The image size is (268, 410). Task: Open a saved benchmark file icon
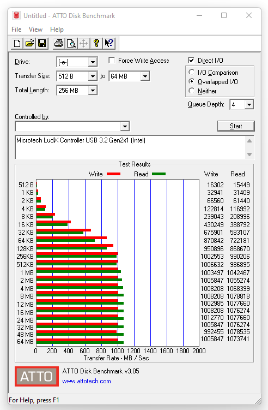29,43
